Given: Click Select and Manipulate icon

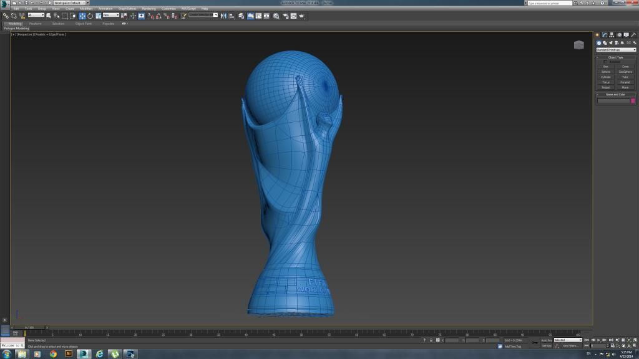Looking at the screenshot, I should tap(133, 16).
